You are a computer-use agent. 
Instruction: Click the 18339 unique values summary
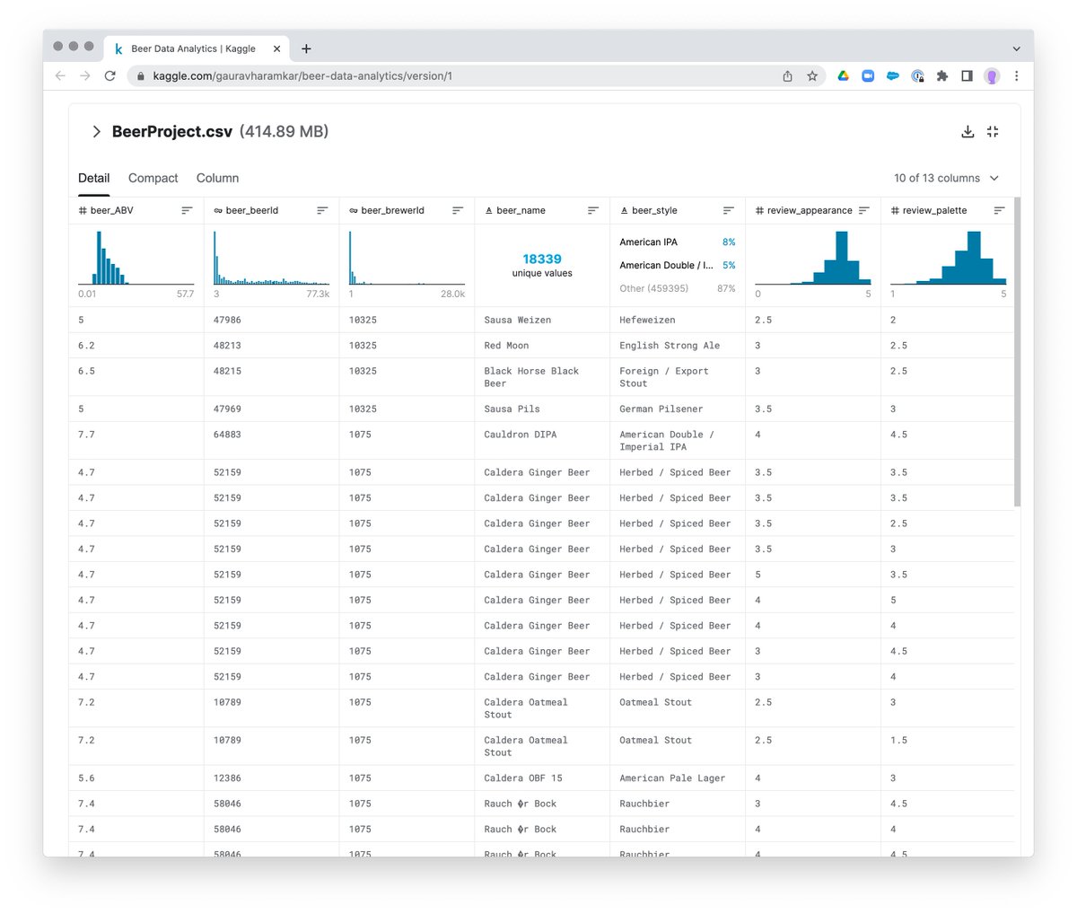pyautogui.click(x=542, y=265)
